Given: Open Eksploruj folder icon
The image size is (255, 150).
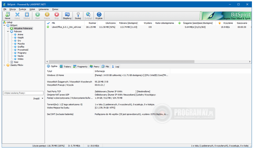Looking at the screenshot, I should (67, 16).
